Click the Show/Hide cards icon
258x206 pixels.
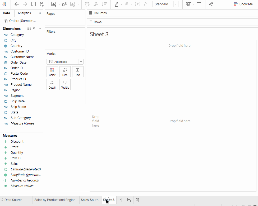(188, 4)
